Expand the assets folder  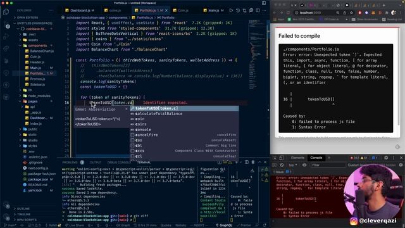pyautogui.click(x=34, y=40)
